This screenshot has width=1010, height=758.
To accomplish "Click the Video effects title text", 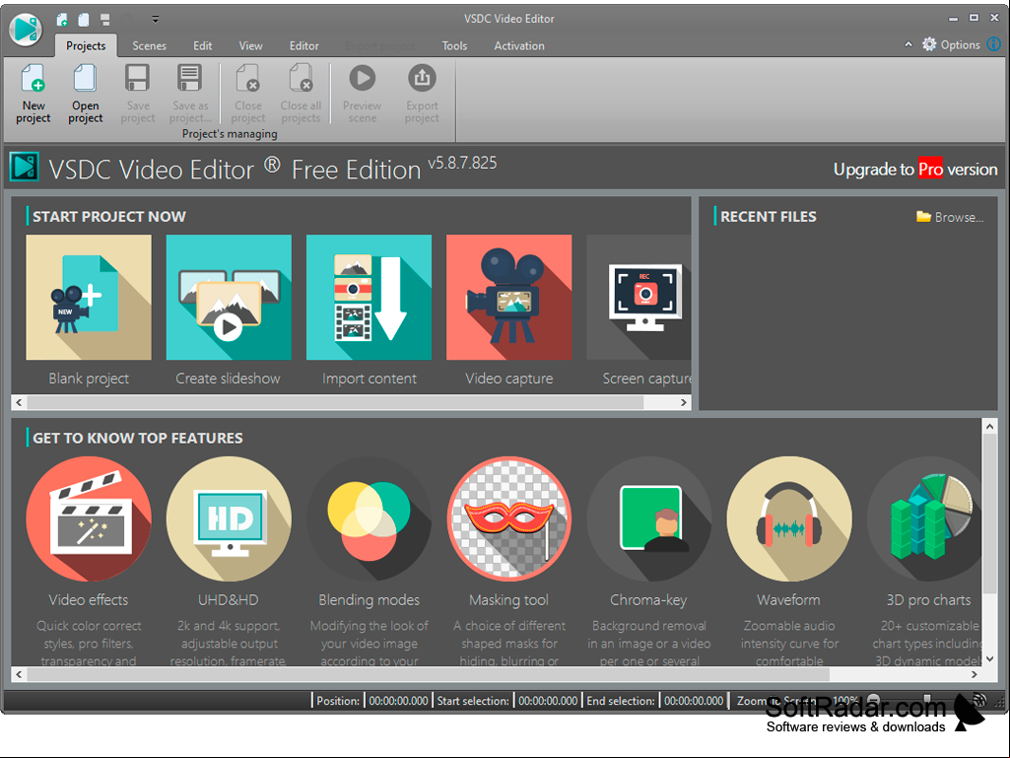I will 89,600.
